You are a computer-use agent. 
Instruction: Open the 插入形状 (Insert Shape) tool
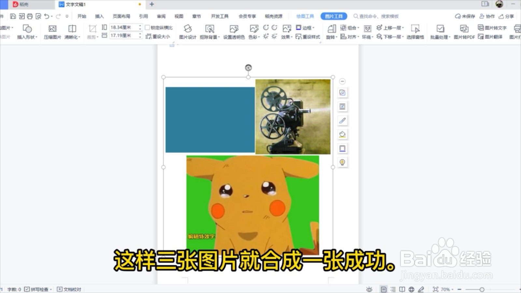pyautogui.click(x=27, y=32)
